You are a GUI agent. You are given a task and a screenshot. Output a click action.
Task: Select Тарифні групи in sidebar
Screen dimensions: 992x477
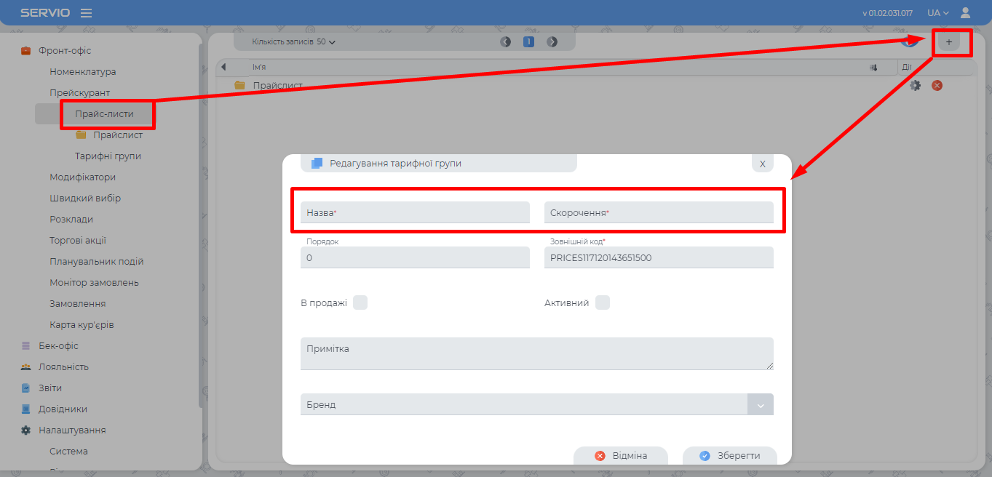pos(108,156)
